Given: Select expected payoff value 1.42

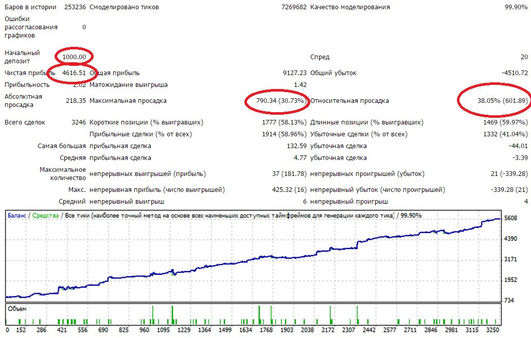Looking at the screenshot, I should point(300,85).
